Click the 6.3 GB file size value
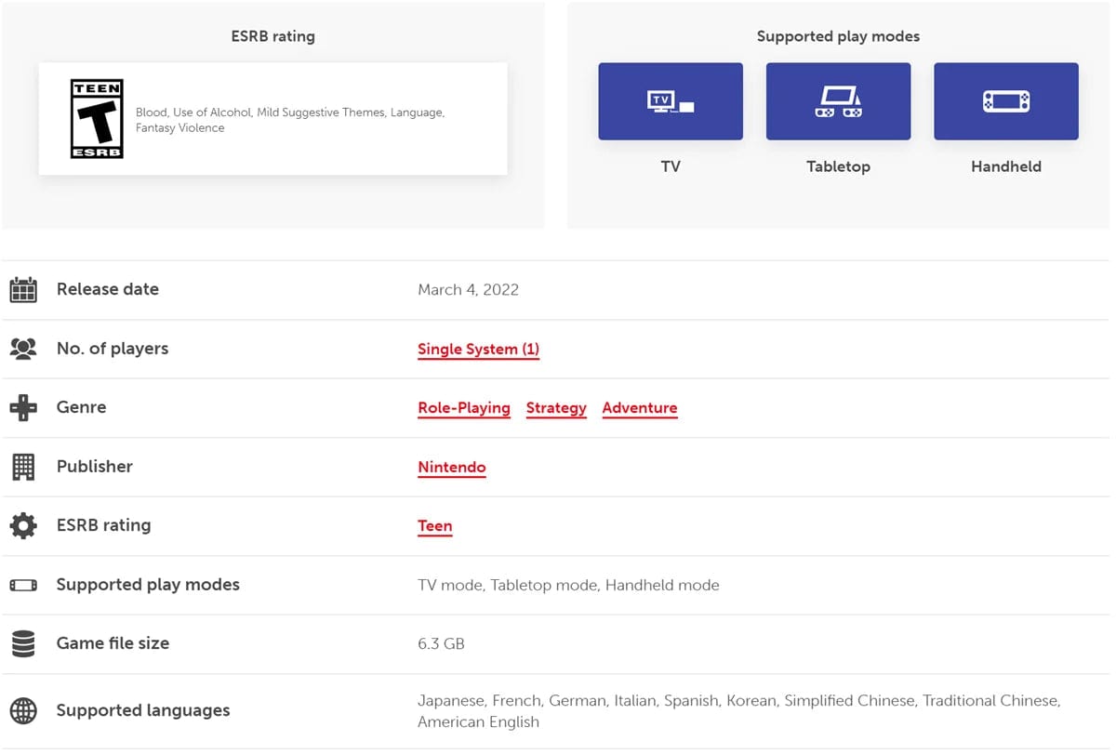The width and height of the screenshot is (1116, 754). tap(441, 643)
